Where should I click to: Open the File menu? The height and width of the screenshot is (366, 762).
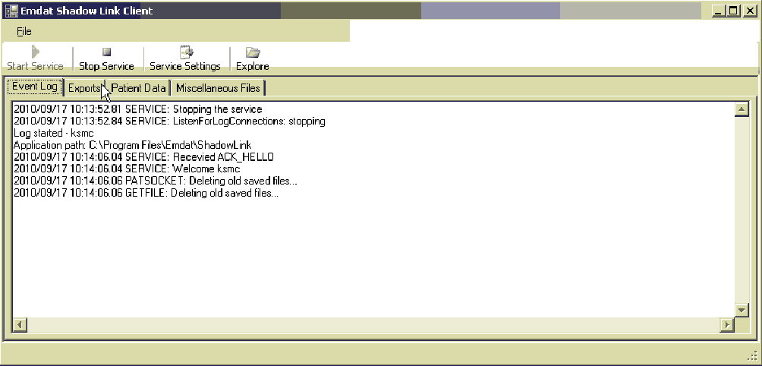coord(24,32)
